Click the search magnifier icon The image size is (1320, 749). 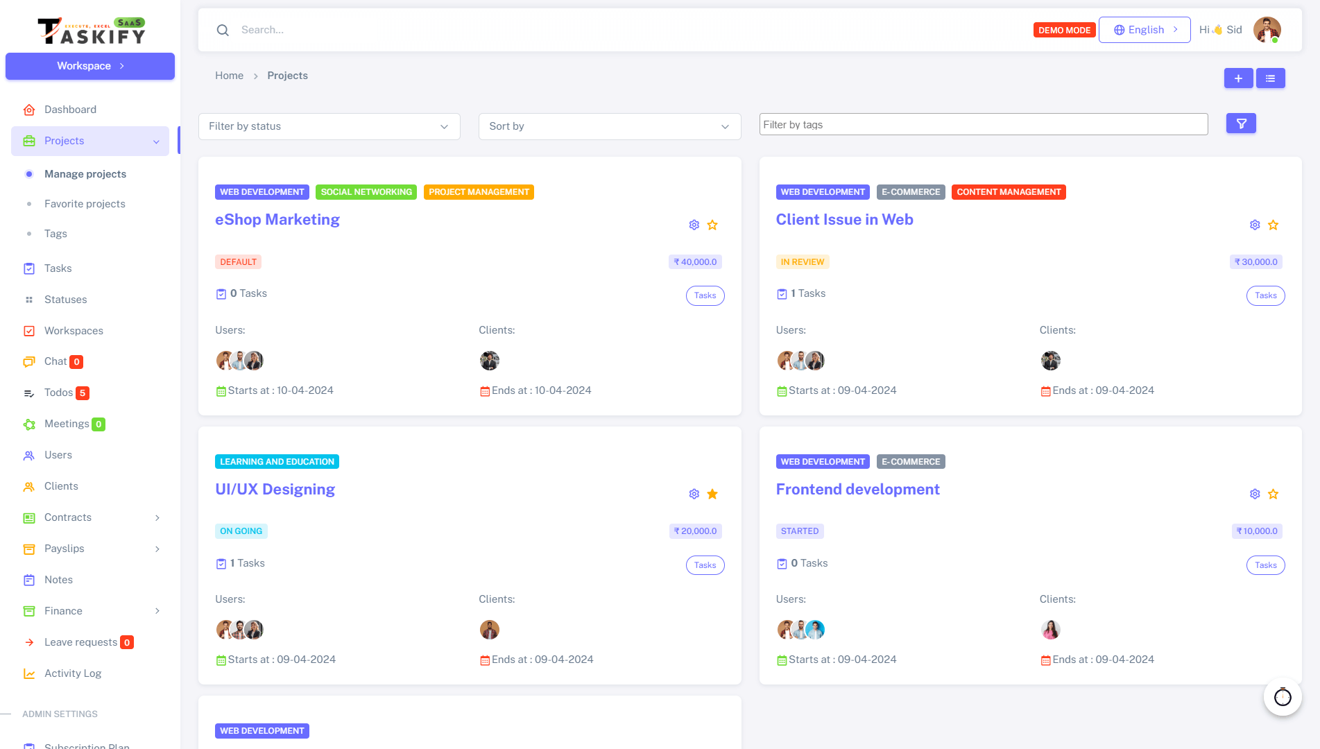(223, 30)
